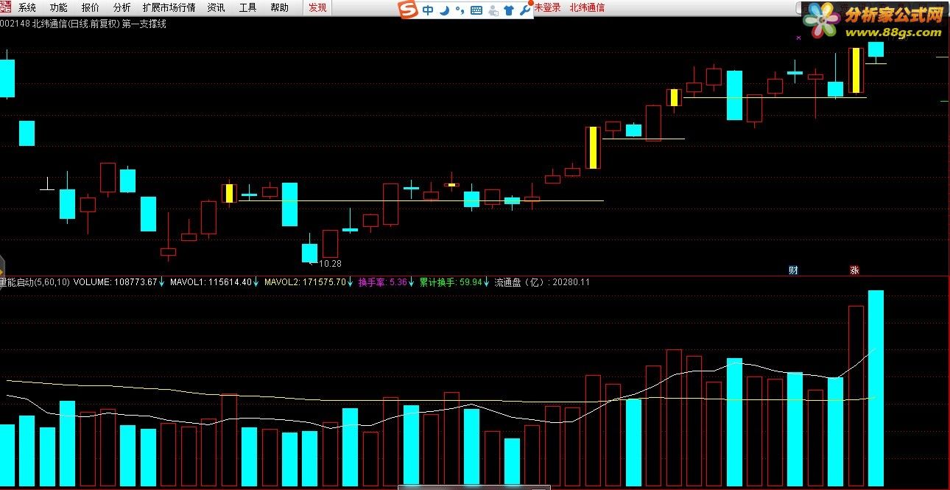This screenshot has height=490, width=950.
Task: Click the 北纬通信 stock name link
Action: click(x=587, y=7)
